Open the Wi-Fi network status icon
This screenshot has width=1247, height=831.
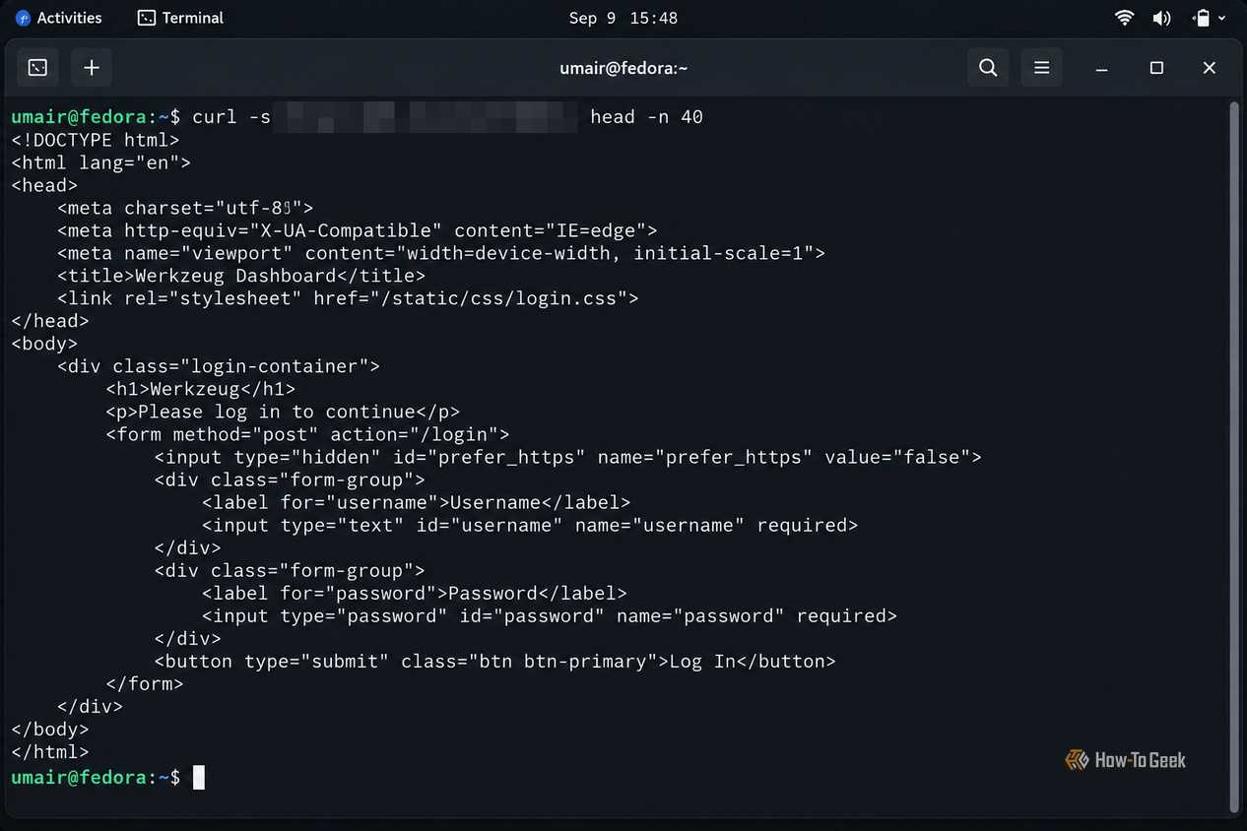pos(1124,18)
